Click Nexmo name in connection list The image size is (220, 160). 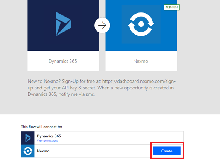[x=43, y=151]
